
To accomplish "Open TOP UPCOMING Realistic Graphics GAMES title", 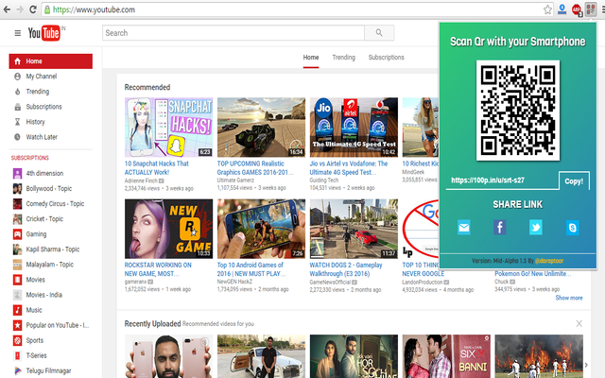I will [x=255, y=168].
